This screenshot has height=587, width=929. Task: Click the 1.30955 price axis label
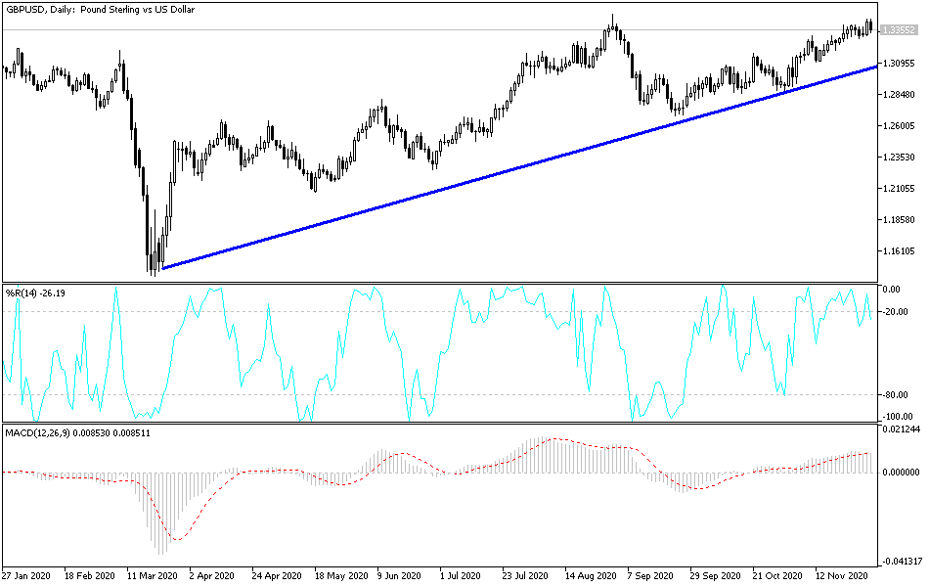(899, 63)
